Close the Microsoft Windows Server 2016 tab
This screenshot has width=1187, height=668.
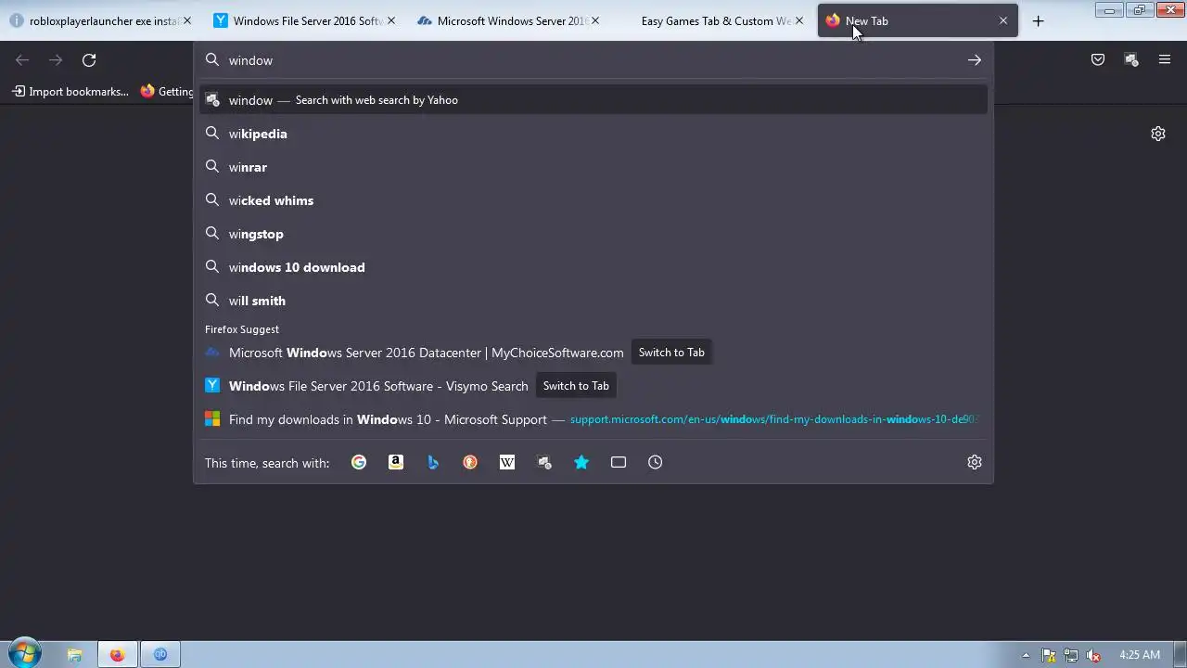point(595,20)
